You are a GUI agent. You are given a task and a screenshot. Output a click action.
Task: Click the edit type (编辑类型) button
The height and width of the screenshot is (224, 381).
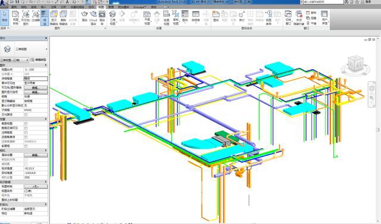[x=38, y=60]
